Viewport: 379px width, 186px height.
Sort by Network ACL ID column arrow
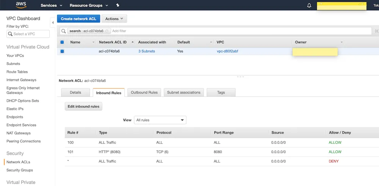pyautogui.click(x=132, y=42)
